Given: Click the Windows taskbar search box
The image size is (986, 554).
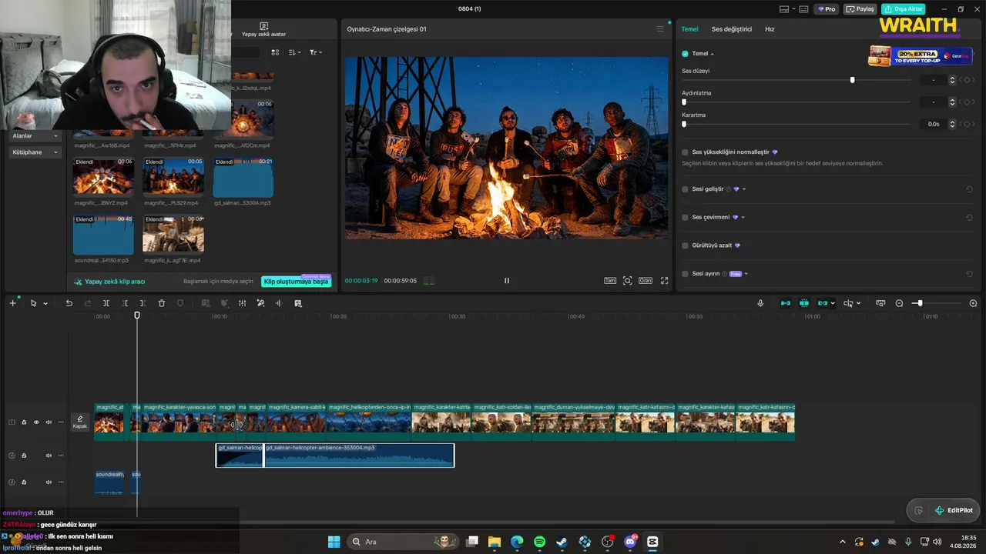Looking at the screenshot, I should (403, 542).
